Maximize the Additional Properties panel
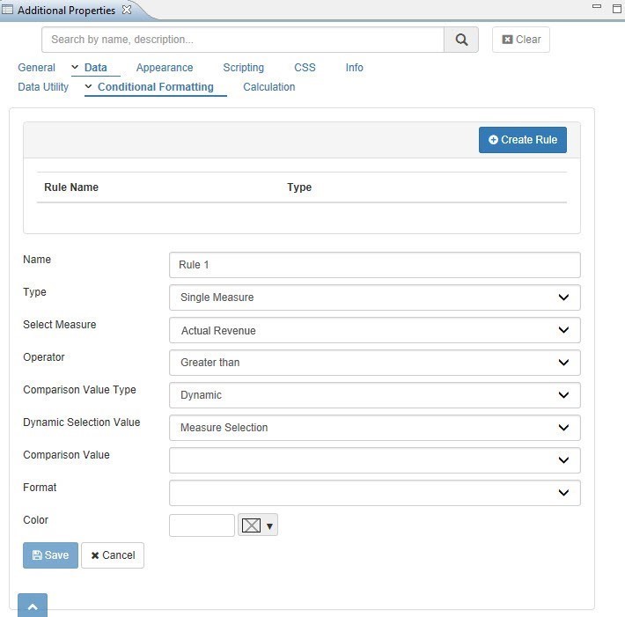 click(616, 8)
